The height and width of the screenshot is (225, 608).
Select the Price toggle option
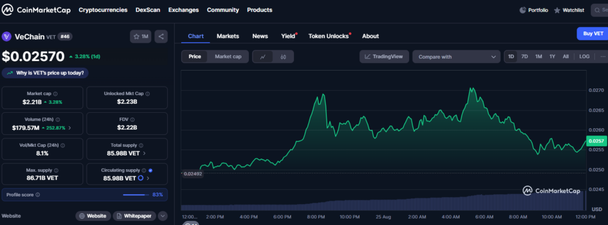click(x=195, y=56)
